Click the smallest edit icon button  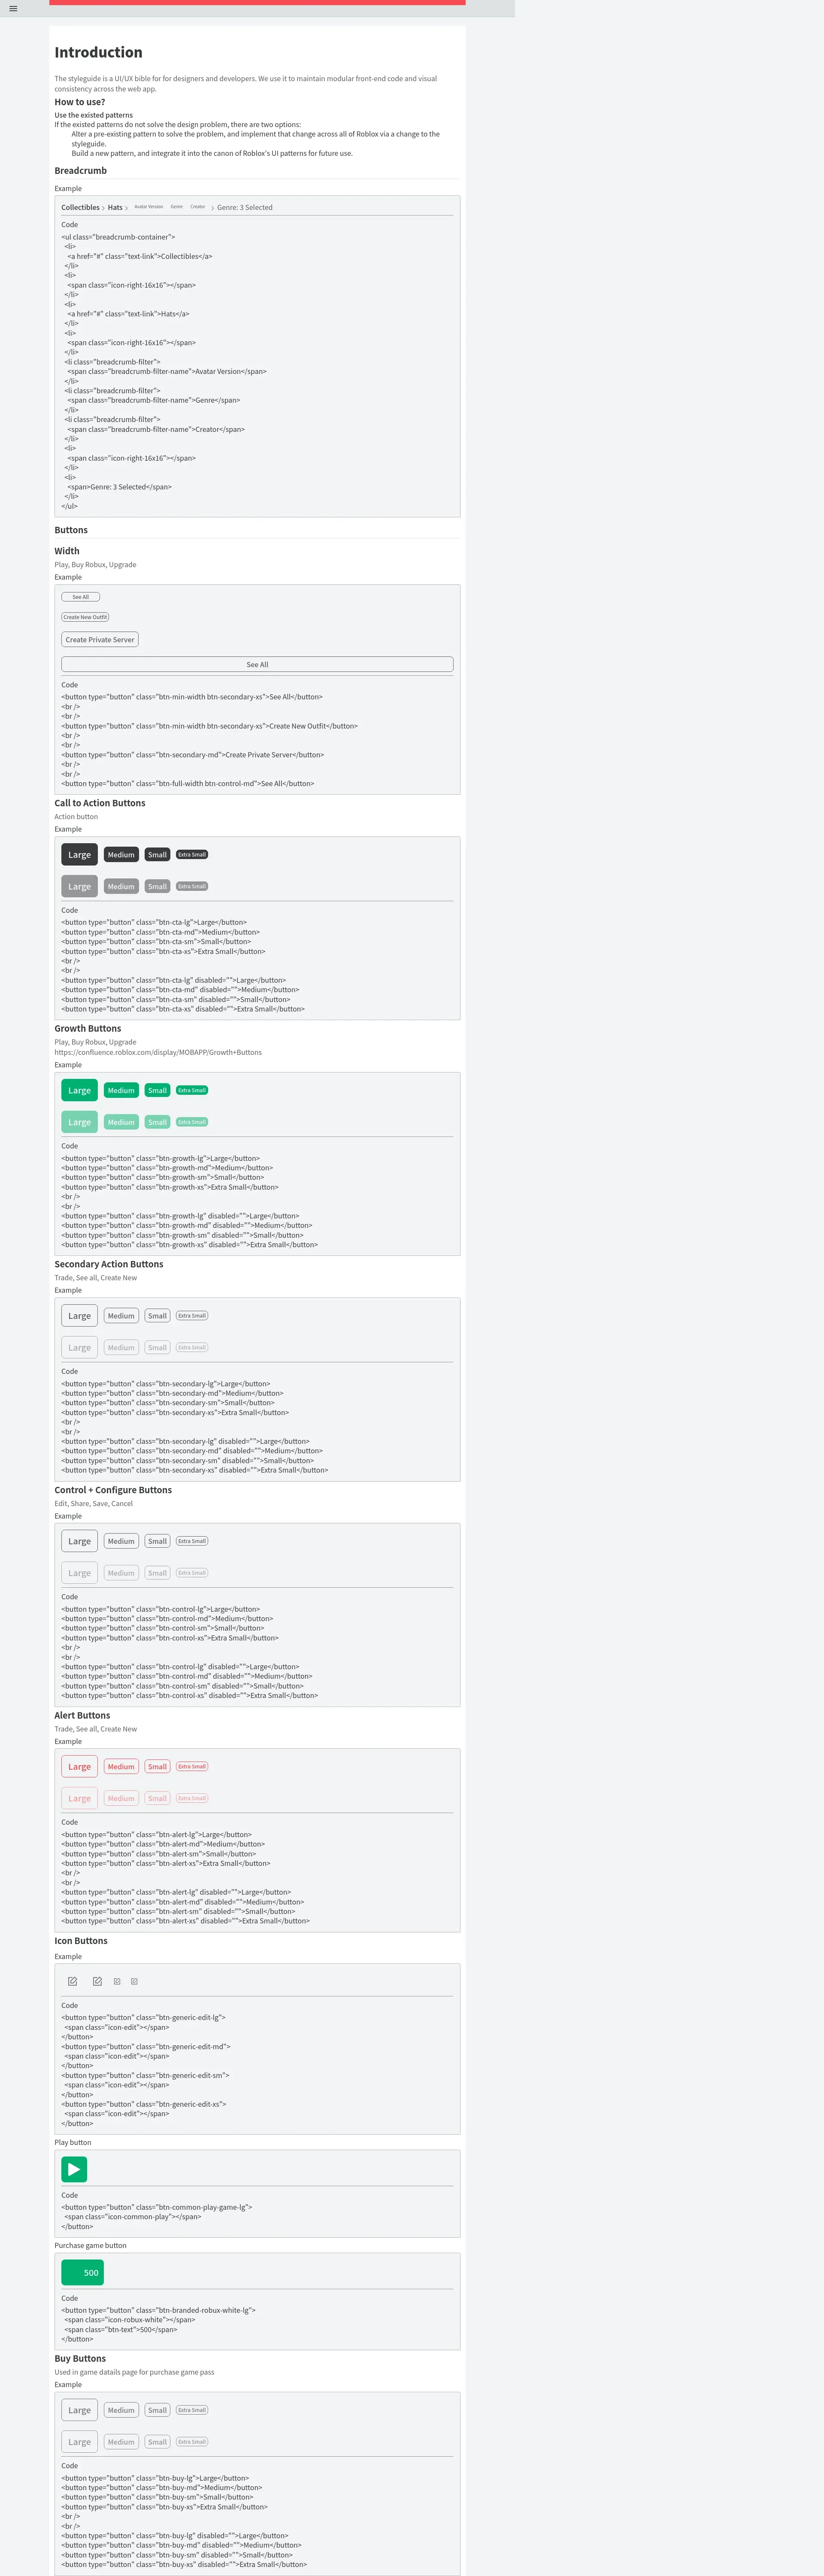[x=134, y=1981]
